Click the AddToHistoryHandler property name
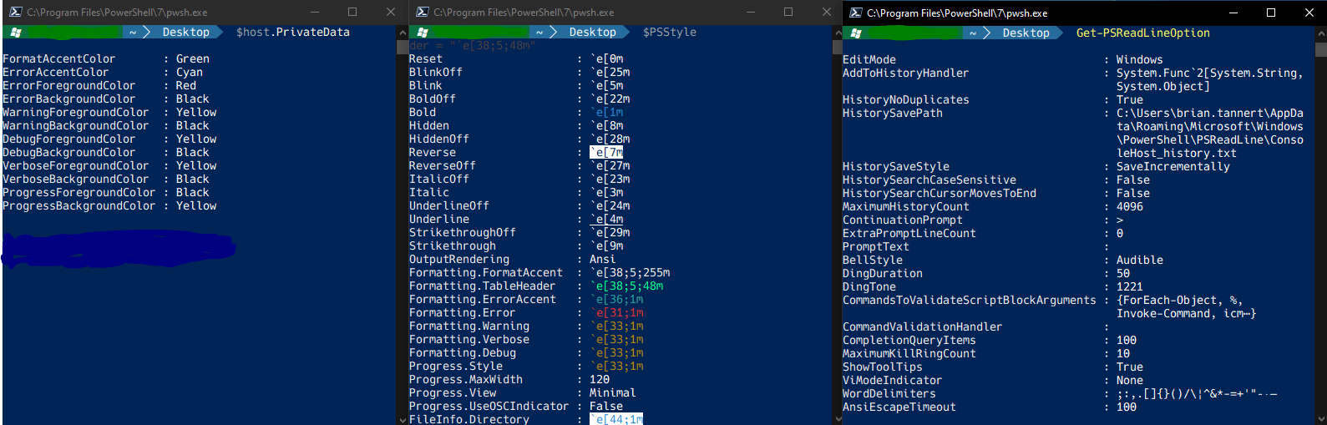1327x425 pixels. [x=906, y=73]
